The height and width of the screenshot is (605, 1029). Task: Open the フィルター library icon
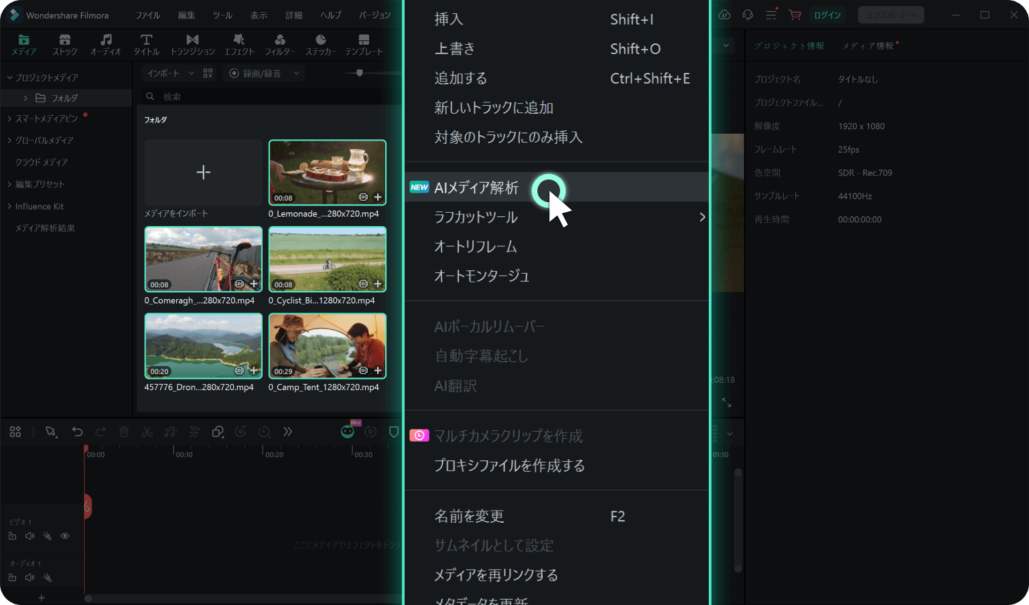pyautogui.click(x=280, y=45)
